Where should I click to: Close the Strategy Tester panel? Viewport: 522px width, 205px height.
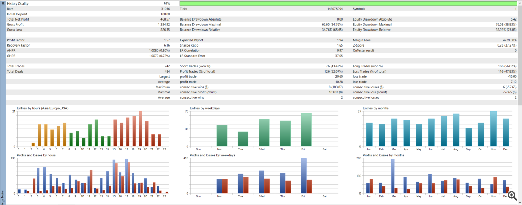click(3, 3)
